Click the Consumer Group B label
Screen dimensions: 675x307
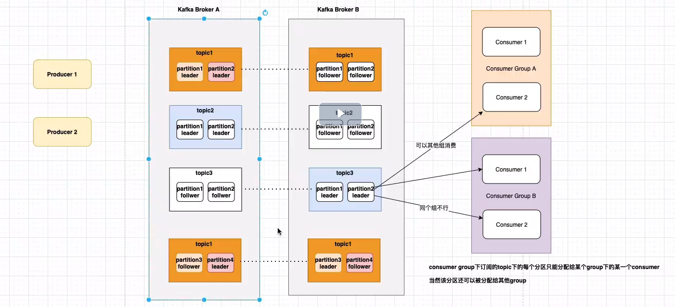511,196
